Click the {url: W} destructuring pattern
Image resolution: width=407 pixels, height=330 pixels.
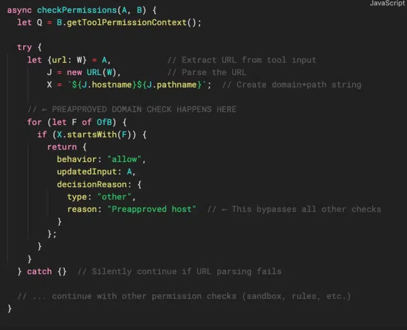(x=67, y=60)
